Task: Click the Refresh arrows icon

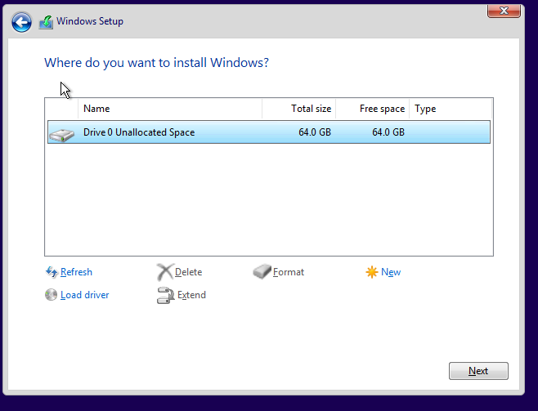Action: 52,272
